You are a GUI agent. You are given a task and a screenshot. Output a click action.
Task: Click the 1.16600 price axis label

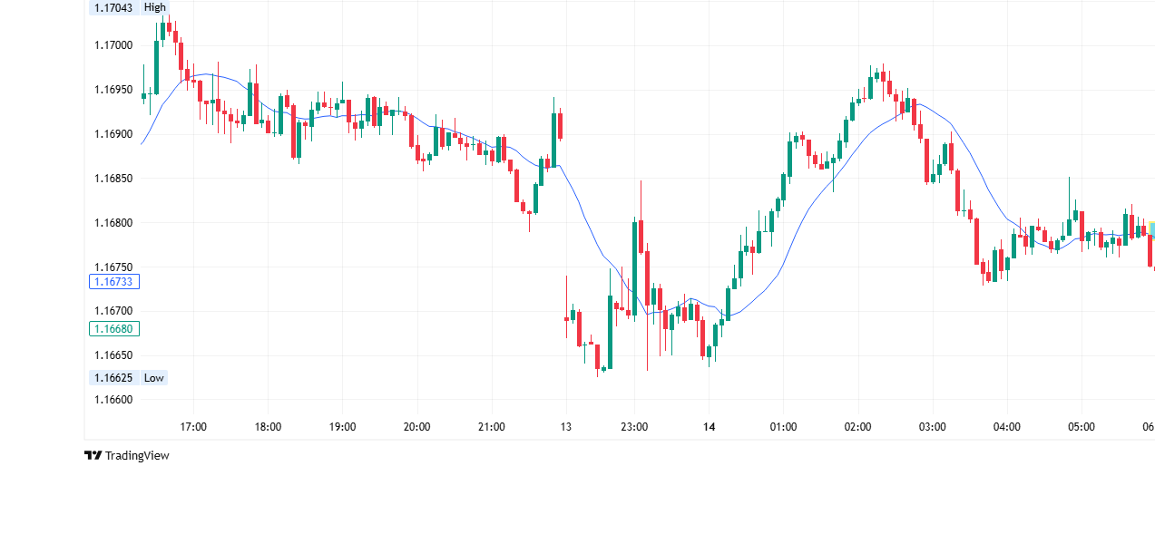113,400
